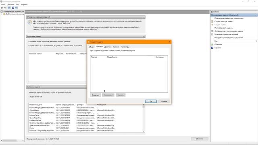
Task: Switch to the Действия tab in dialog
Action: pos(108,47)
